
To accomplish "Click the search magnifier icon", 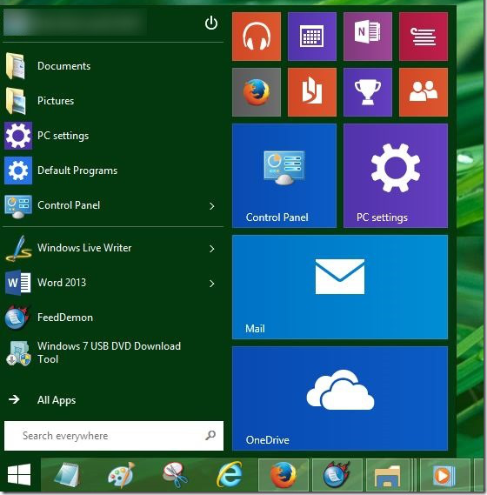I will pyautogui.click(x=210, y=435).
